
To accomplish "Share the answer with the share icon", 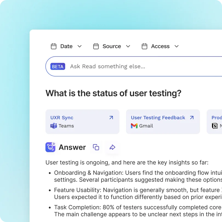I will [112, 147].
